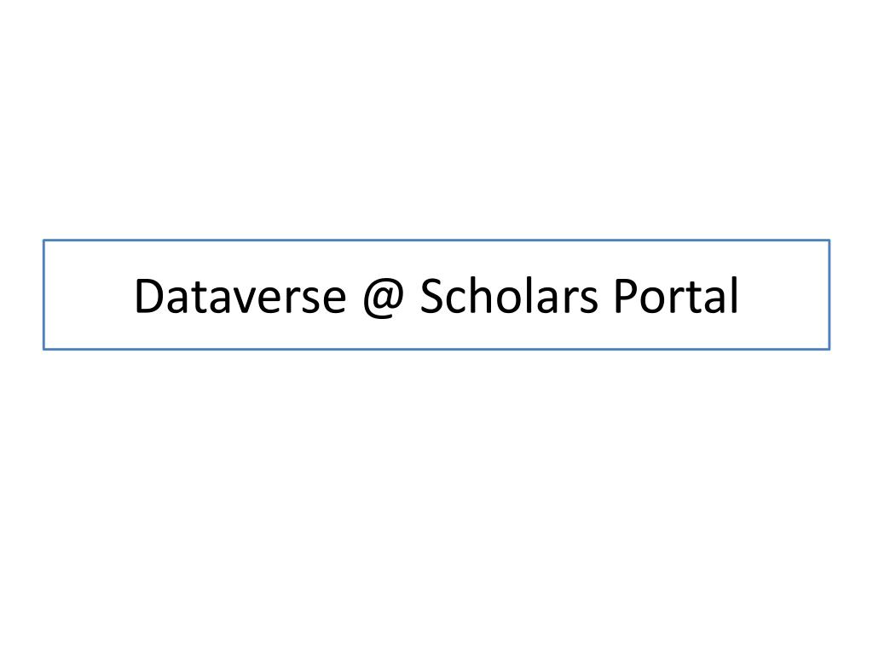Click the right edge of the title box
Screen dimensions: 873x655
829,294
